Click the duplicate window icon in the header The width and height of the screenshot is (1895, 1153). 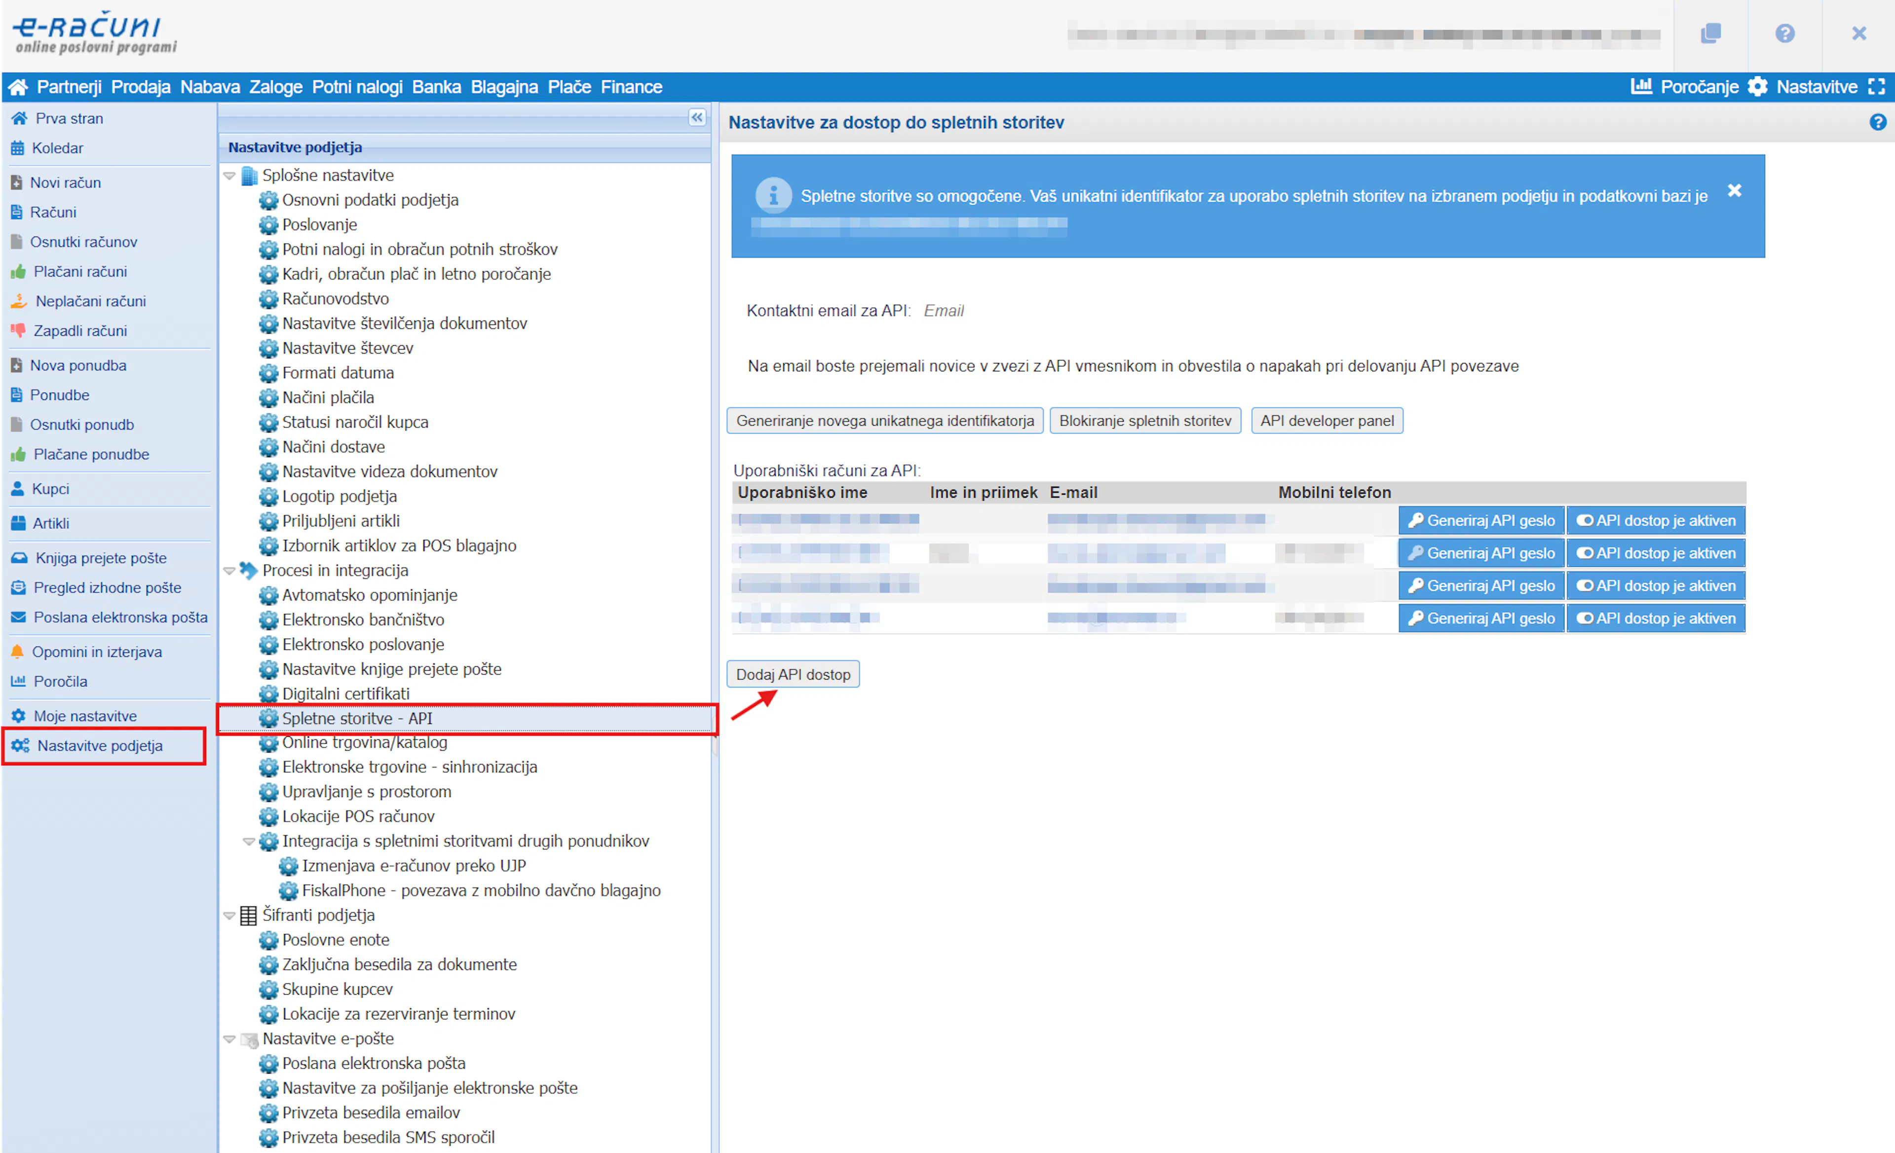[1710, 34]
